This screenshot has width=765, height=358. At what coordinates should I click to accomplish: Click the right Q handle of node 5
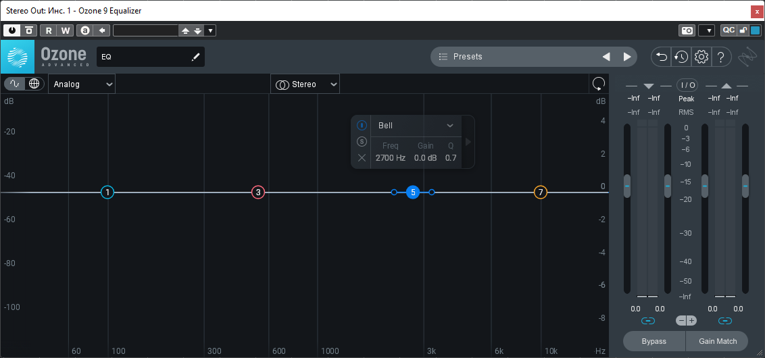coord(432,193)
